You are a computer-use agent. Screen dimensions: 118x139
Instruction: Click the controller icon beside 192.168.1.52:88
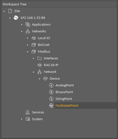tap(16, 18)
